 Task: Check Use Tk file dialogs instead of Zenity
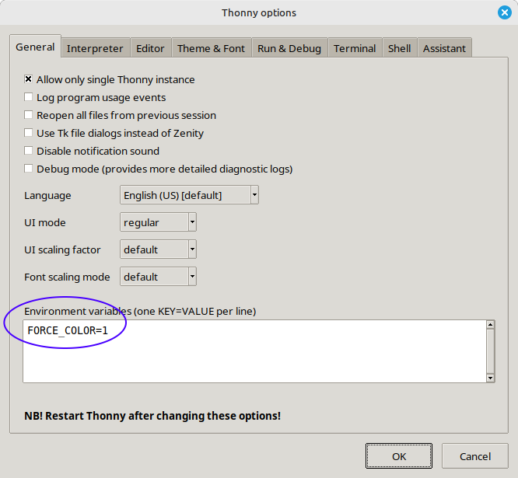point(29,133)
